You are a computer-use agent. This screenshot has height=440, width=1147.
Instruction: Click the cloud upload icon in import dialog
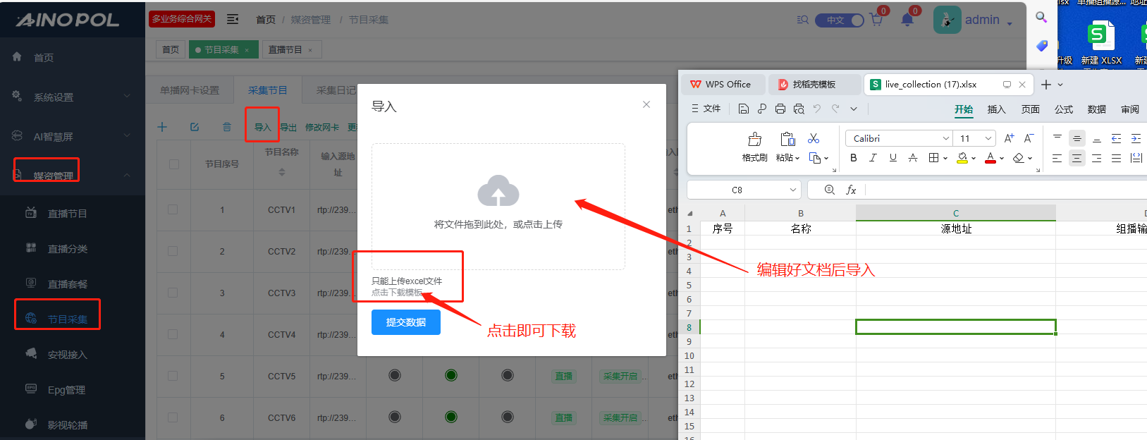pos(498,191)
